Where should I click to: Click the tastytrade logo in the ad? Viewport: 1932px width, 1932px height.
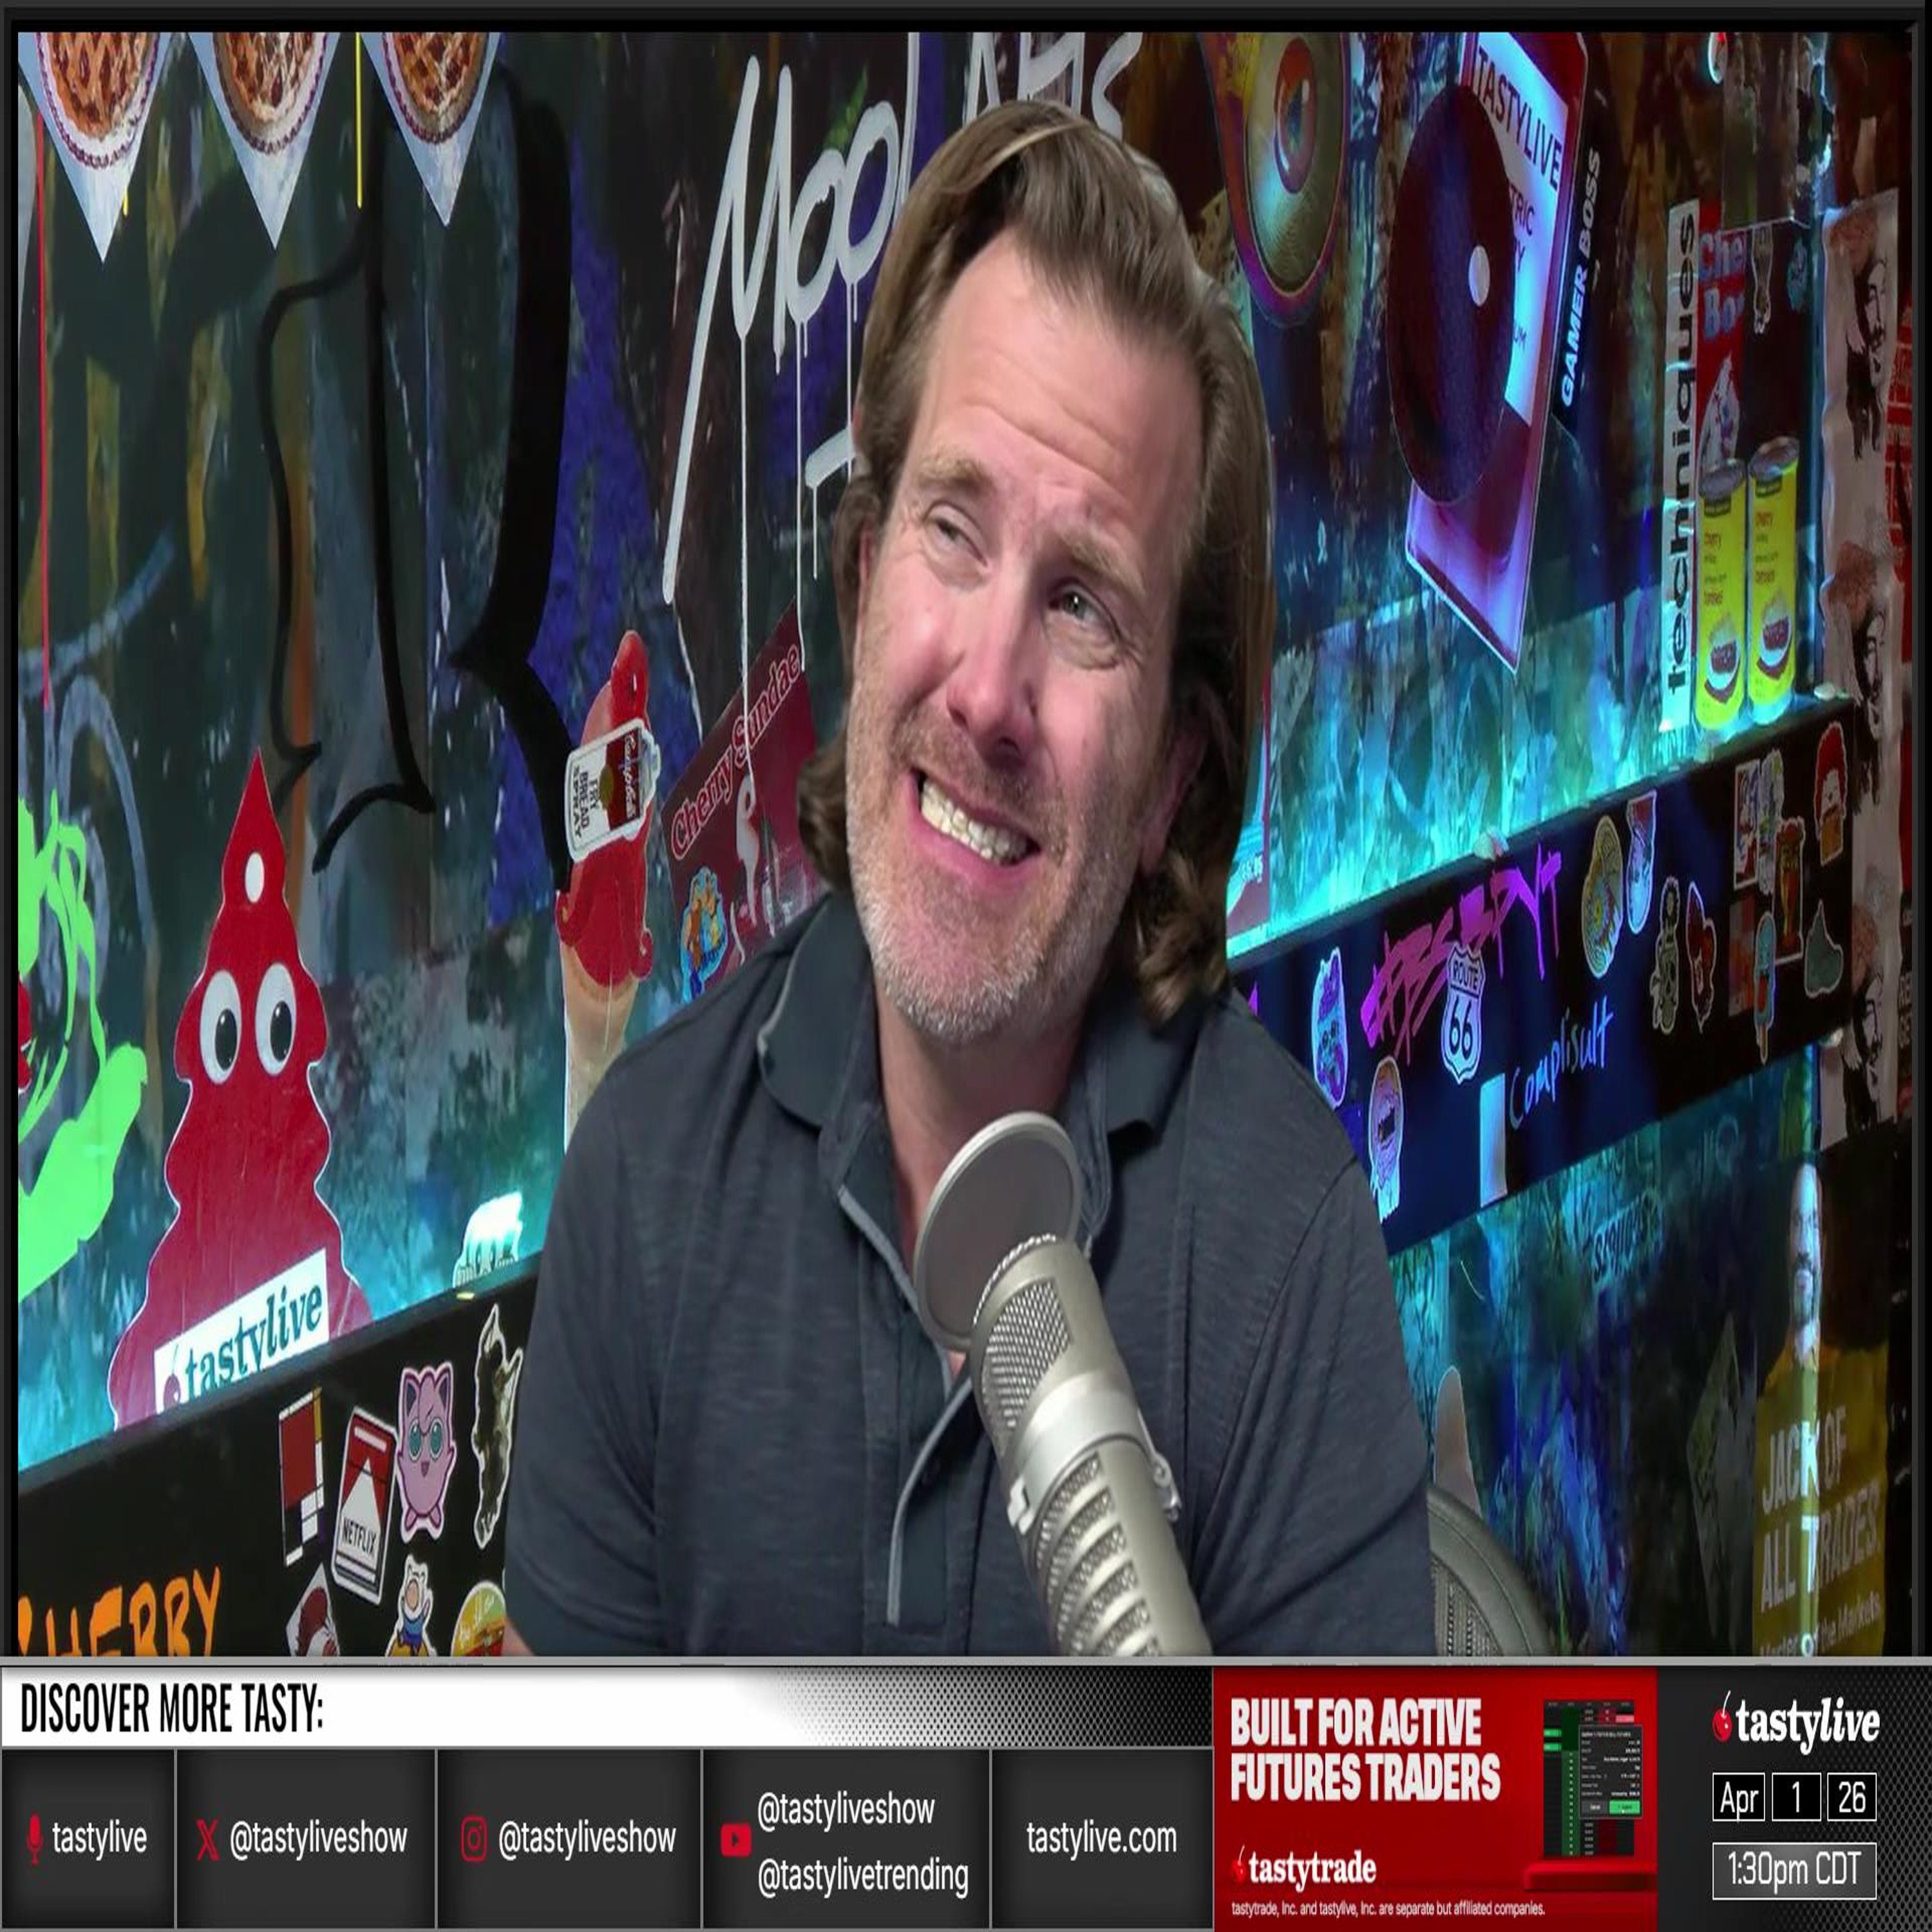[1305, 1867]
